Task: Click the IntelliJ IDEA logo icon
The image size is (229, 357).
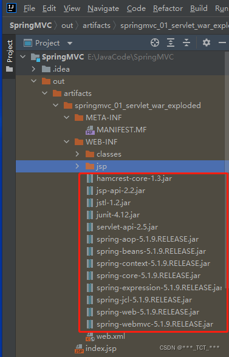Action: (x=11, y=8)
